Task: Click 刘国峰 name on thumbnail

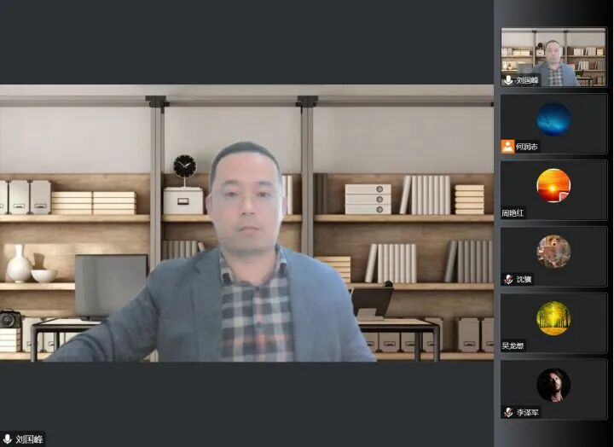Action: point(527,80)
